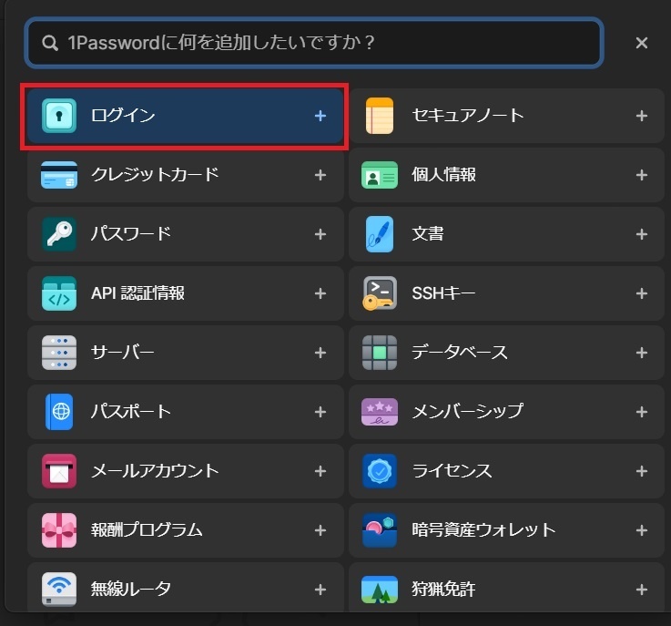
Task: Click the クレジットカード card icon
Action: coord(59,175)
